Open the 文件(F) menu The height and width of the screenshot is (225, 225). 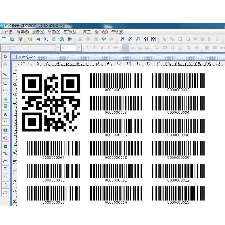(x=7, y=32)
